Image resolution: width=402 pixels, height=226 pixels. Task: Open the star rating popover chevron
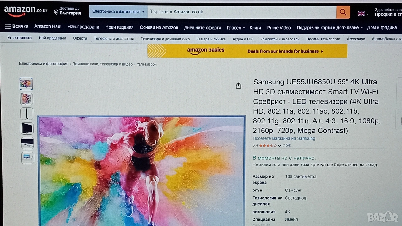point(280,146)
